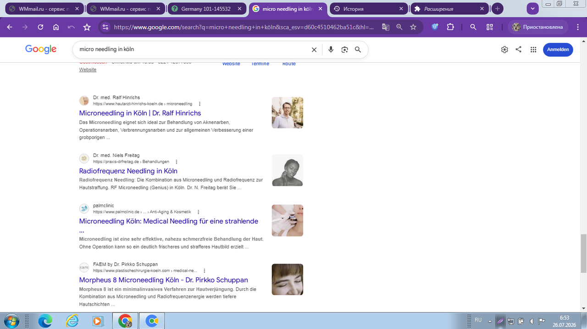Open the Bitwarden shield extension icon
Screen dimensions: 587x329
click(435, 27)
